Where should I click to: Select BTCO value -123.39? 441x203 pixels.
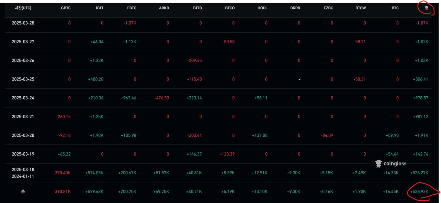point(227,154)
